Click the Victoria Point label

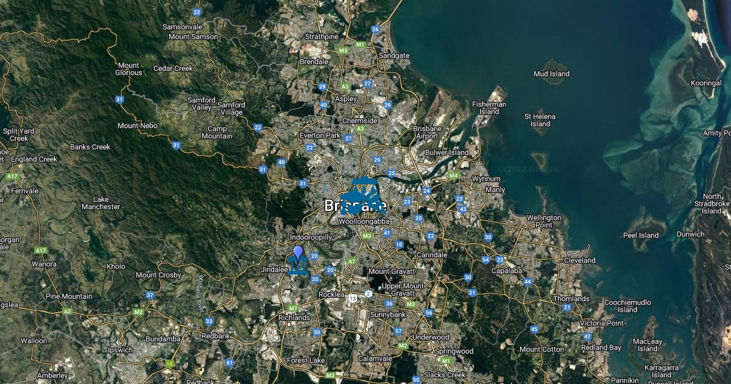click(602, 323)
